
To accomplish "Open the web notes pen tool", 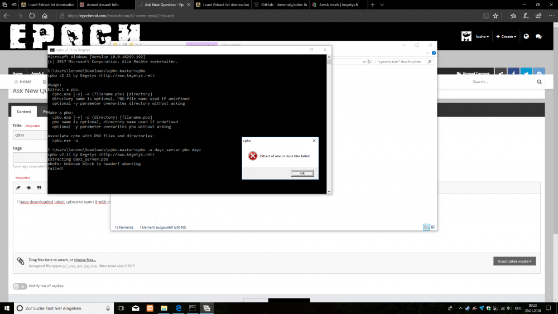I will (526, 16).
